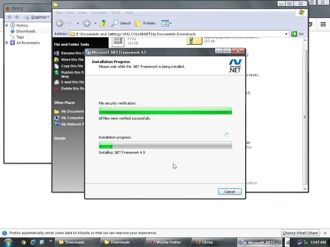Image resolution: width=330 pixels, height=247 pixels.
Task: Open the Views dropdown button
Action: tap(166, 23)
